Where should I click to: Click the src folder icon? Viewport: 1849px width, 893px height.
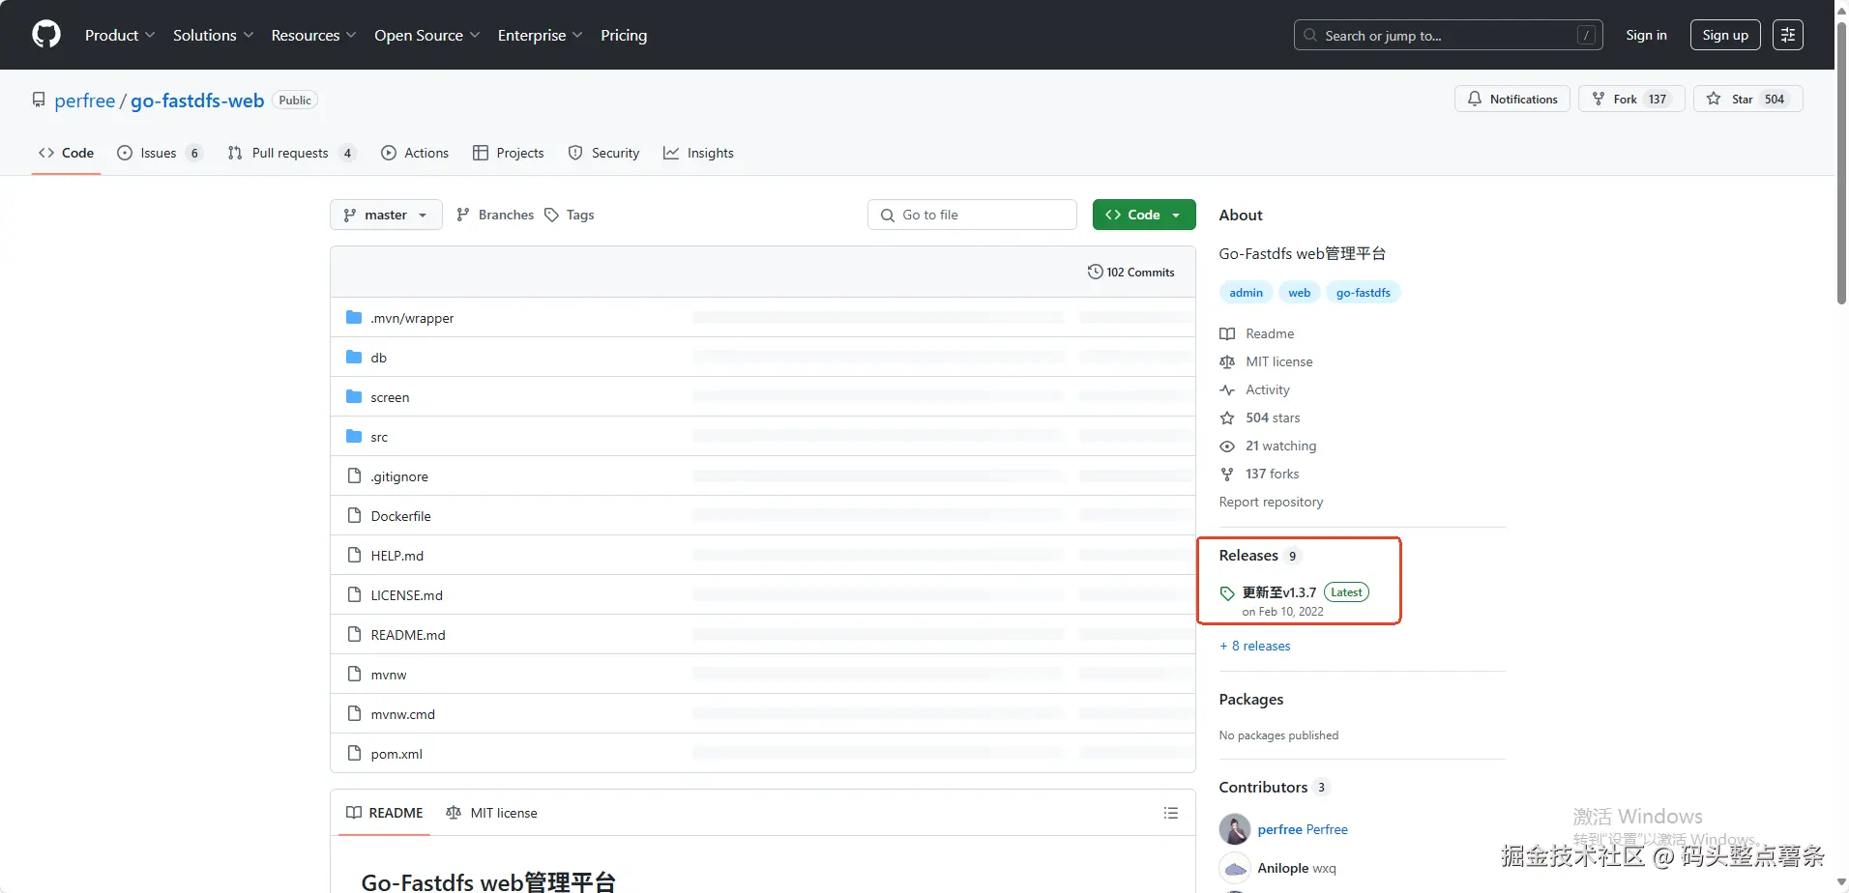pos(354,437)
